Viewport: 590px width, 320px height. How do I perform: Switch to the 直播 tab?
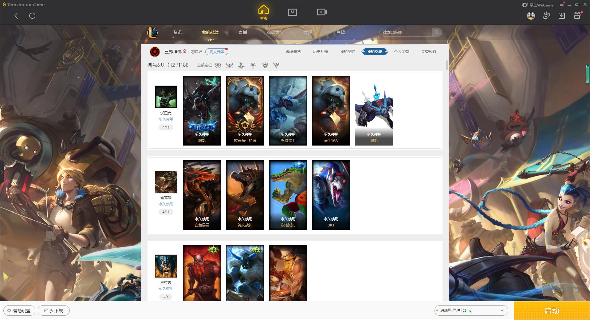[x=243, y=32]
